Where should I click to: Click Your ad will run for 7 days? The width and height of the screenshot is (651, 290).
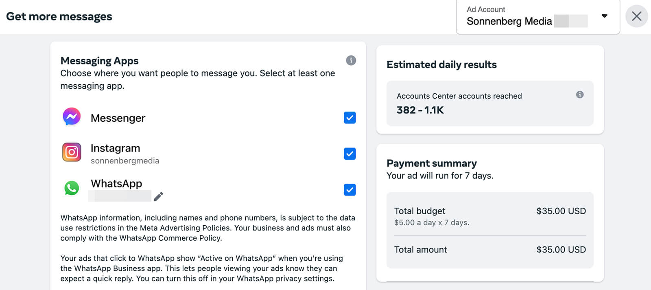[440, 176]
